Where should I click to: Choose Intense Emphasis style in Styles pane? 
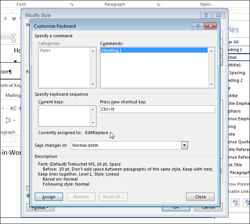click(x=238, y=119)
